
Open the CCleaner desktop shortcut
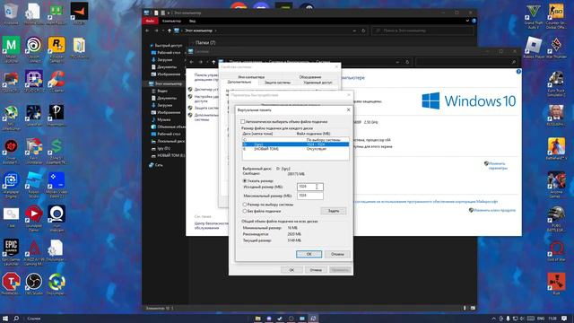[57, 82]
